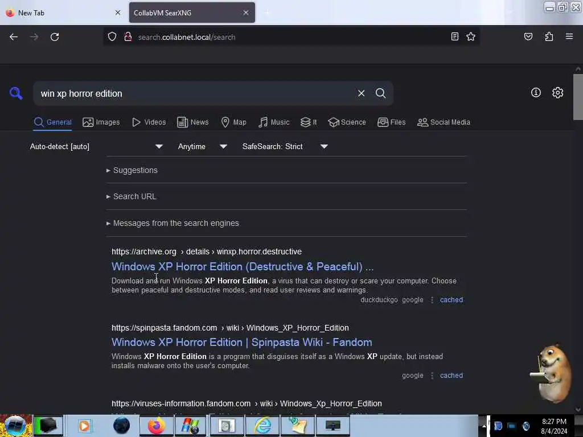
Task: Open the Spinpasta Wiki Fandom result
Action: [241, 342]
